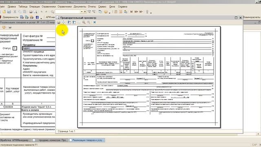
Task: Click the Статус value box showing 1
Action: tap(15, 48)
